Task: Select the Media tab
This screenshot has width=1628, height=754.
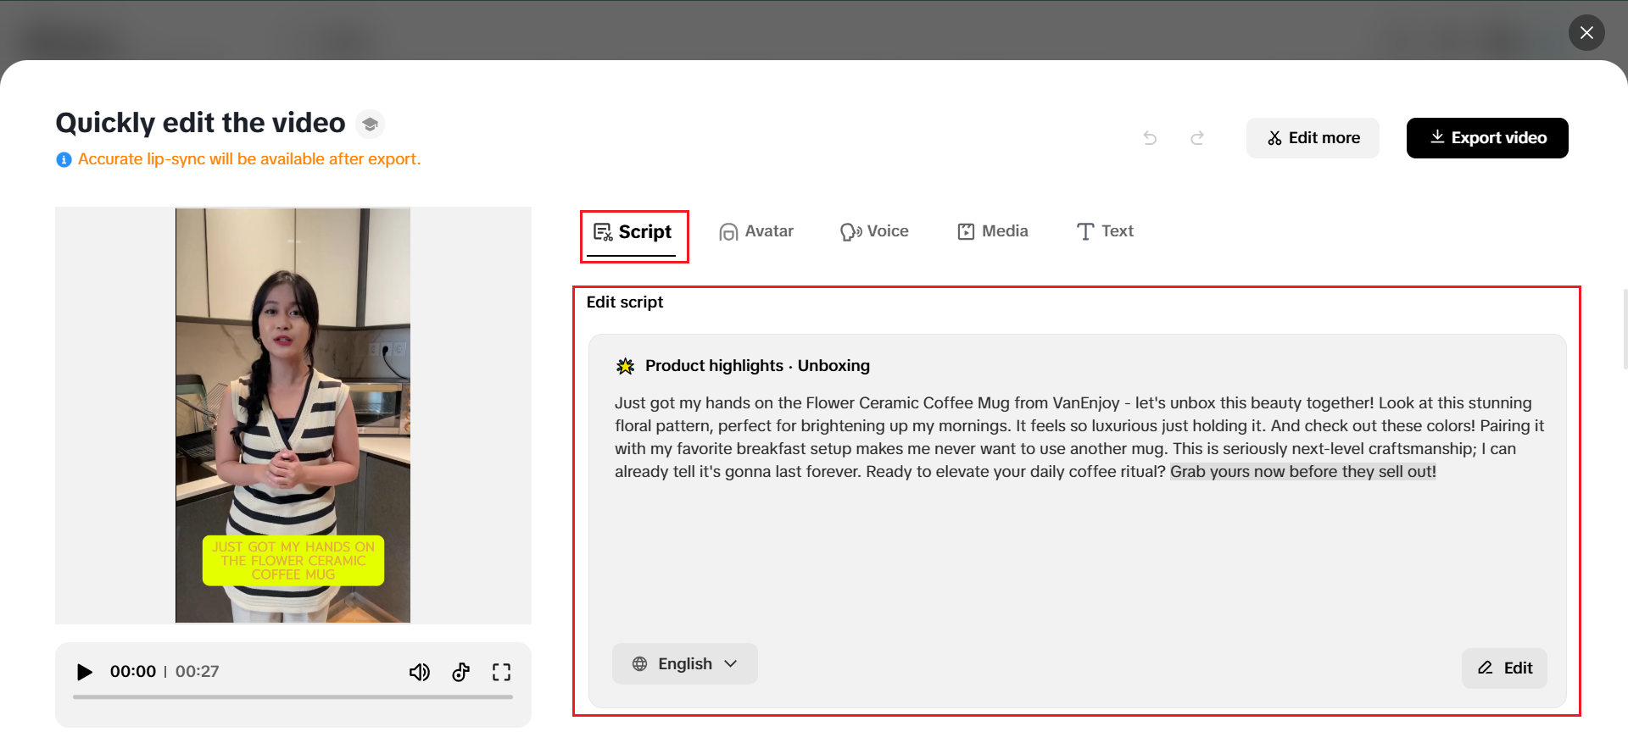Action: tap(992, 231)
